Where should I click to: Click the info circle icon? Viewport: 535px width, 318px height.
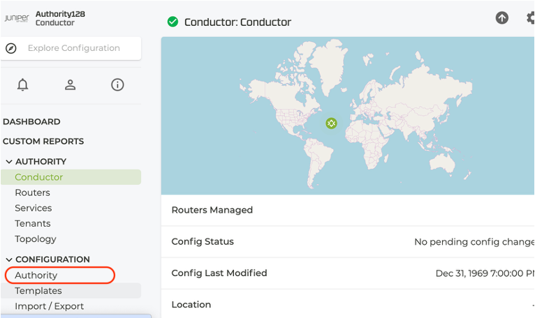117,84
